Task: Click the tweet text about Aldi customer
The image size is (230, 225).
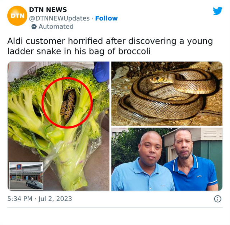Action: point(110,46)
